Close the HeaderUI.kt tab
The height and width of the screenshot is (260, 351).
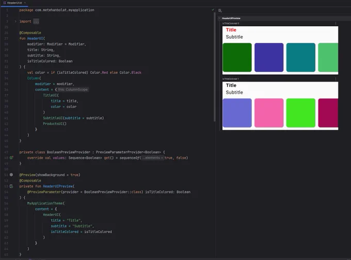(x=25, y=3)
